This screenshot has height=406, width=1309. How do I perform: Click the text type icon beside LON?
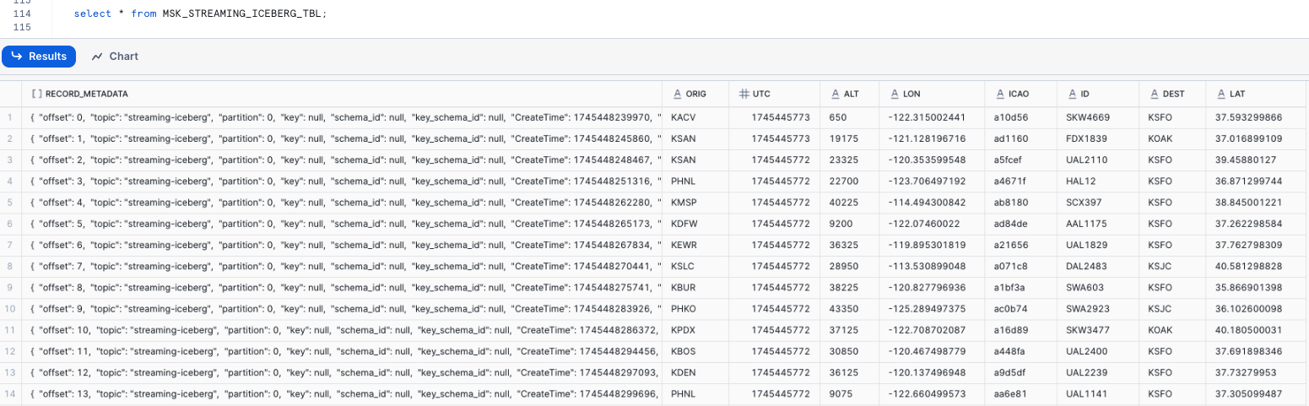pos(893,94)
